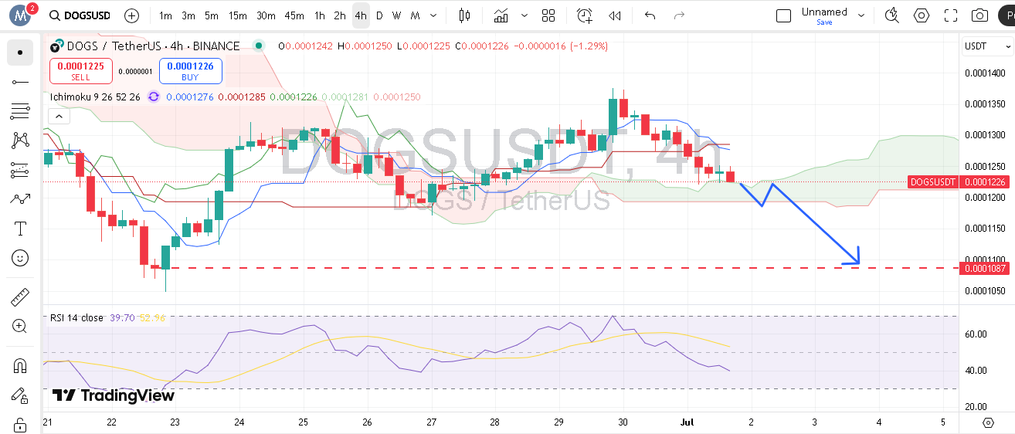Open chart settings hexagon icon
1015x434 pixels.
coord(922,15)
